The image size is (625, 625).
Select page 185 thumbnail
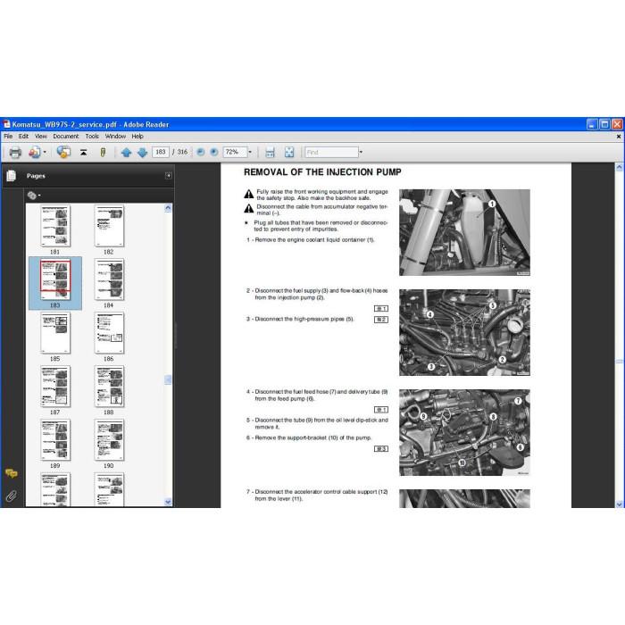pos(55,333)
